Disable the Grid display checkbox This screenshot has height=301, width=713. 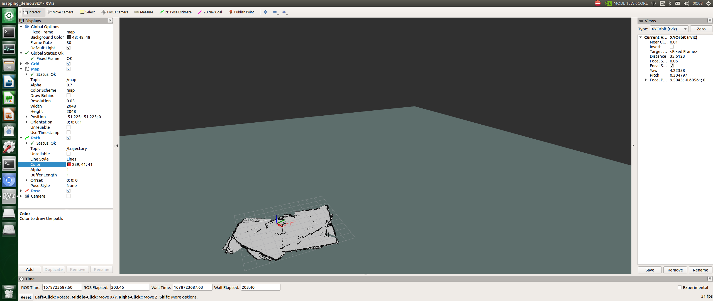pyautogui.click(x=69, y=64)
